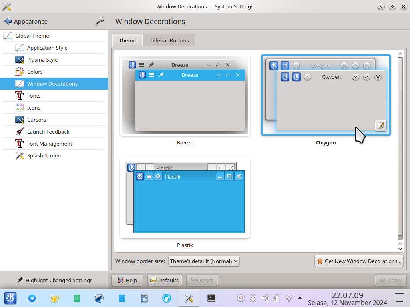Click Get New Window Decorations button

(359, 261)
